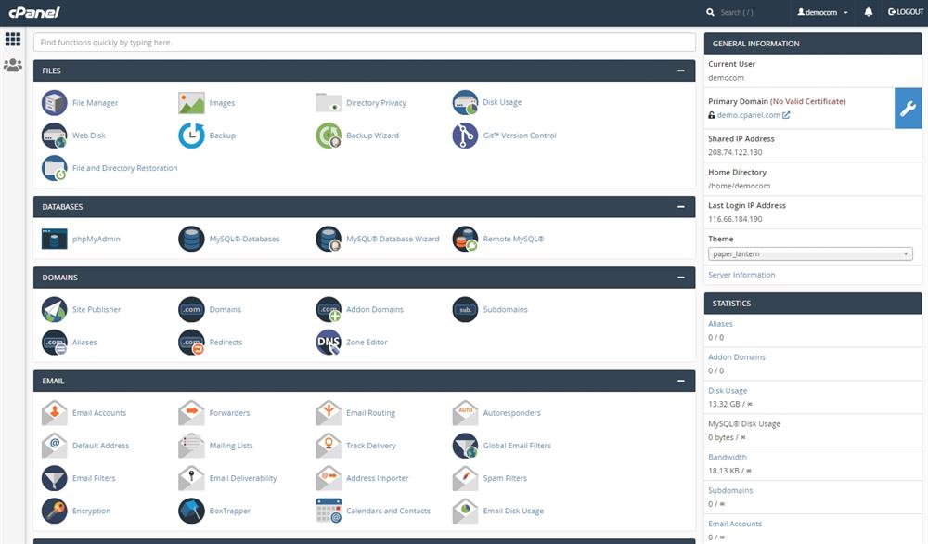Open the Git Version Control icon
This screenshot has height=544, width=928.
465,136
